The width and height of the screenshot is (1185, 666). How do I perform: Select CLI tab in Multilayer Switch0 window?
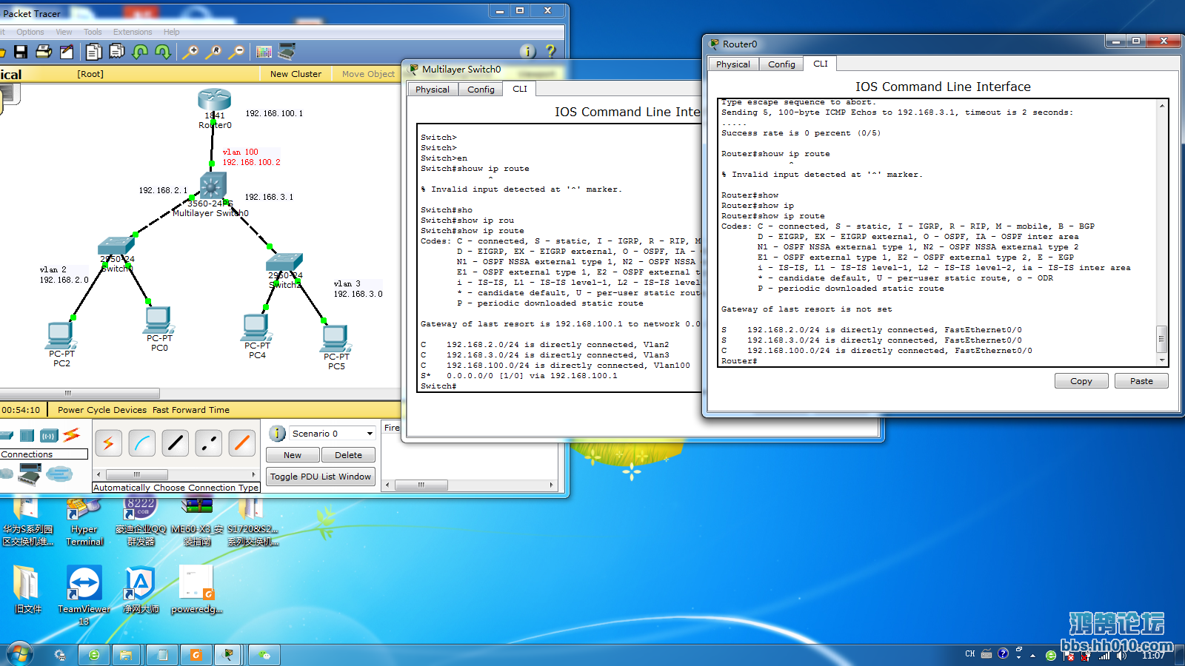pyautogui.click(x=520, y=89)
